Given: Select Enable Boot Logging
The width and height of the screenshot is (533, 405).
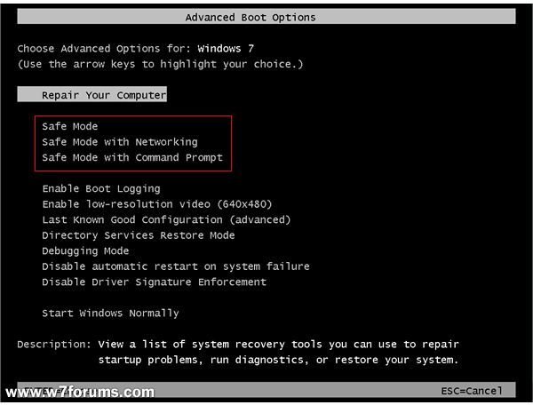Looking at the screenshot, I should pyautogui.click(x=101, y=189).
